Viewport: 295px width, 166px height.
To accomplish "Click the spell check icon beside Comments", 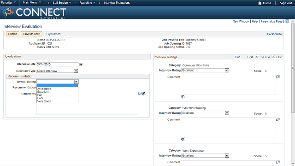I will (x=144, y=94).
